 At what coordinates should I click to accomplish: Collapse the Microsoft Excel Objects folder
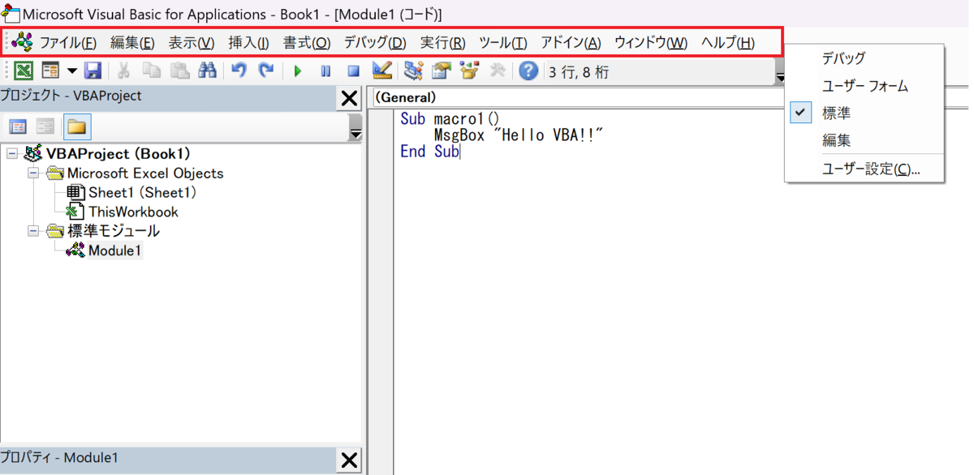click(x=33, y=173)
